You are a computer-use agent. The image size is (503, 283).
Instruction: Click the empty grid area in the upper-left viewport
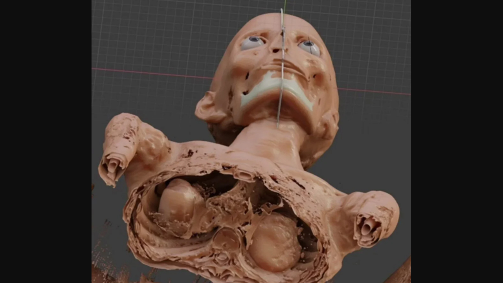point(149,31)
